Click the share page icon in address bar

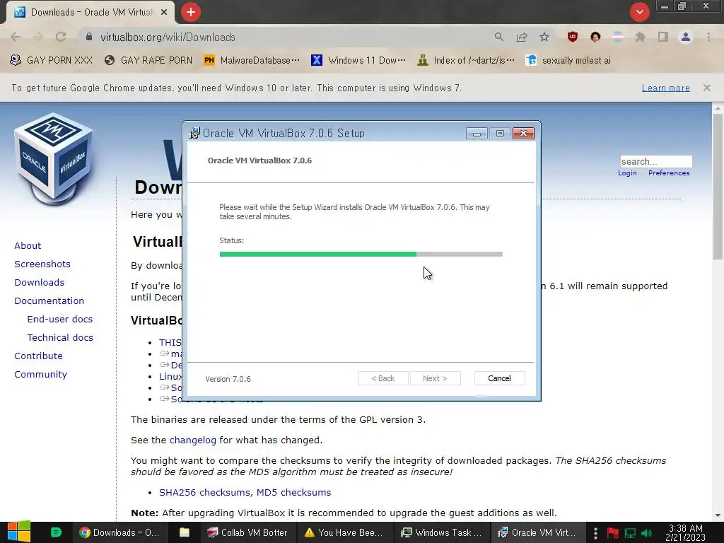click(x=522, y=37)
